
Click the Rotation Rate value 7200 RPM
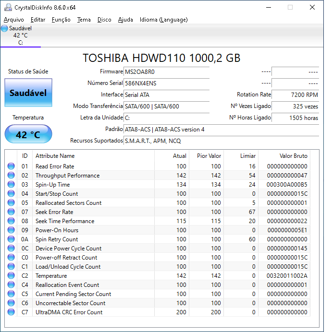tap(295, 95)
